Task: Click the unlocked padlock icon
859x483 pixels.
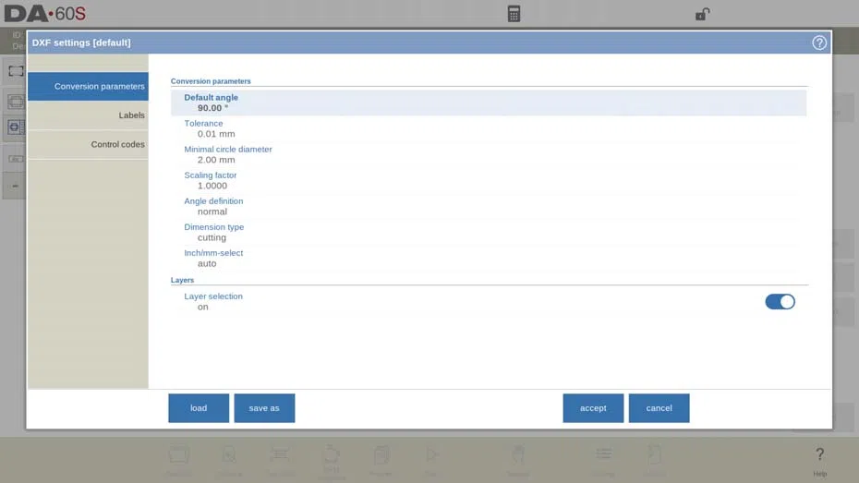Action: point(702,14)
